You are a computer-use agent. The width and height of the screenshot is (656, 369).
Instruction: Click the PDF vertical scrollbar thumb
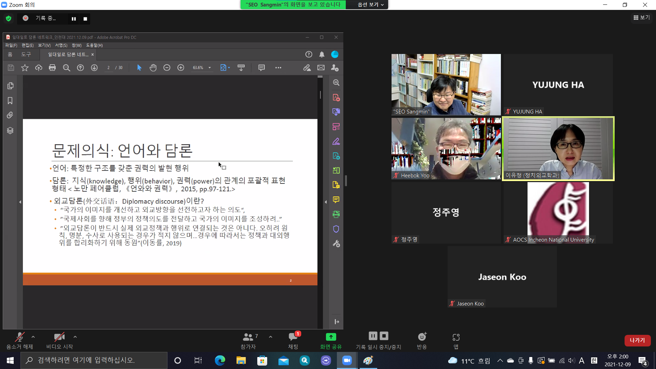click(320, 95)
